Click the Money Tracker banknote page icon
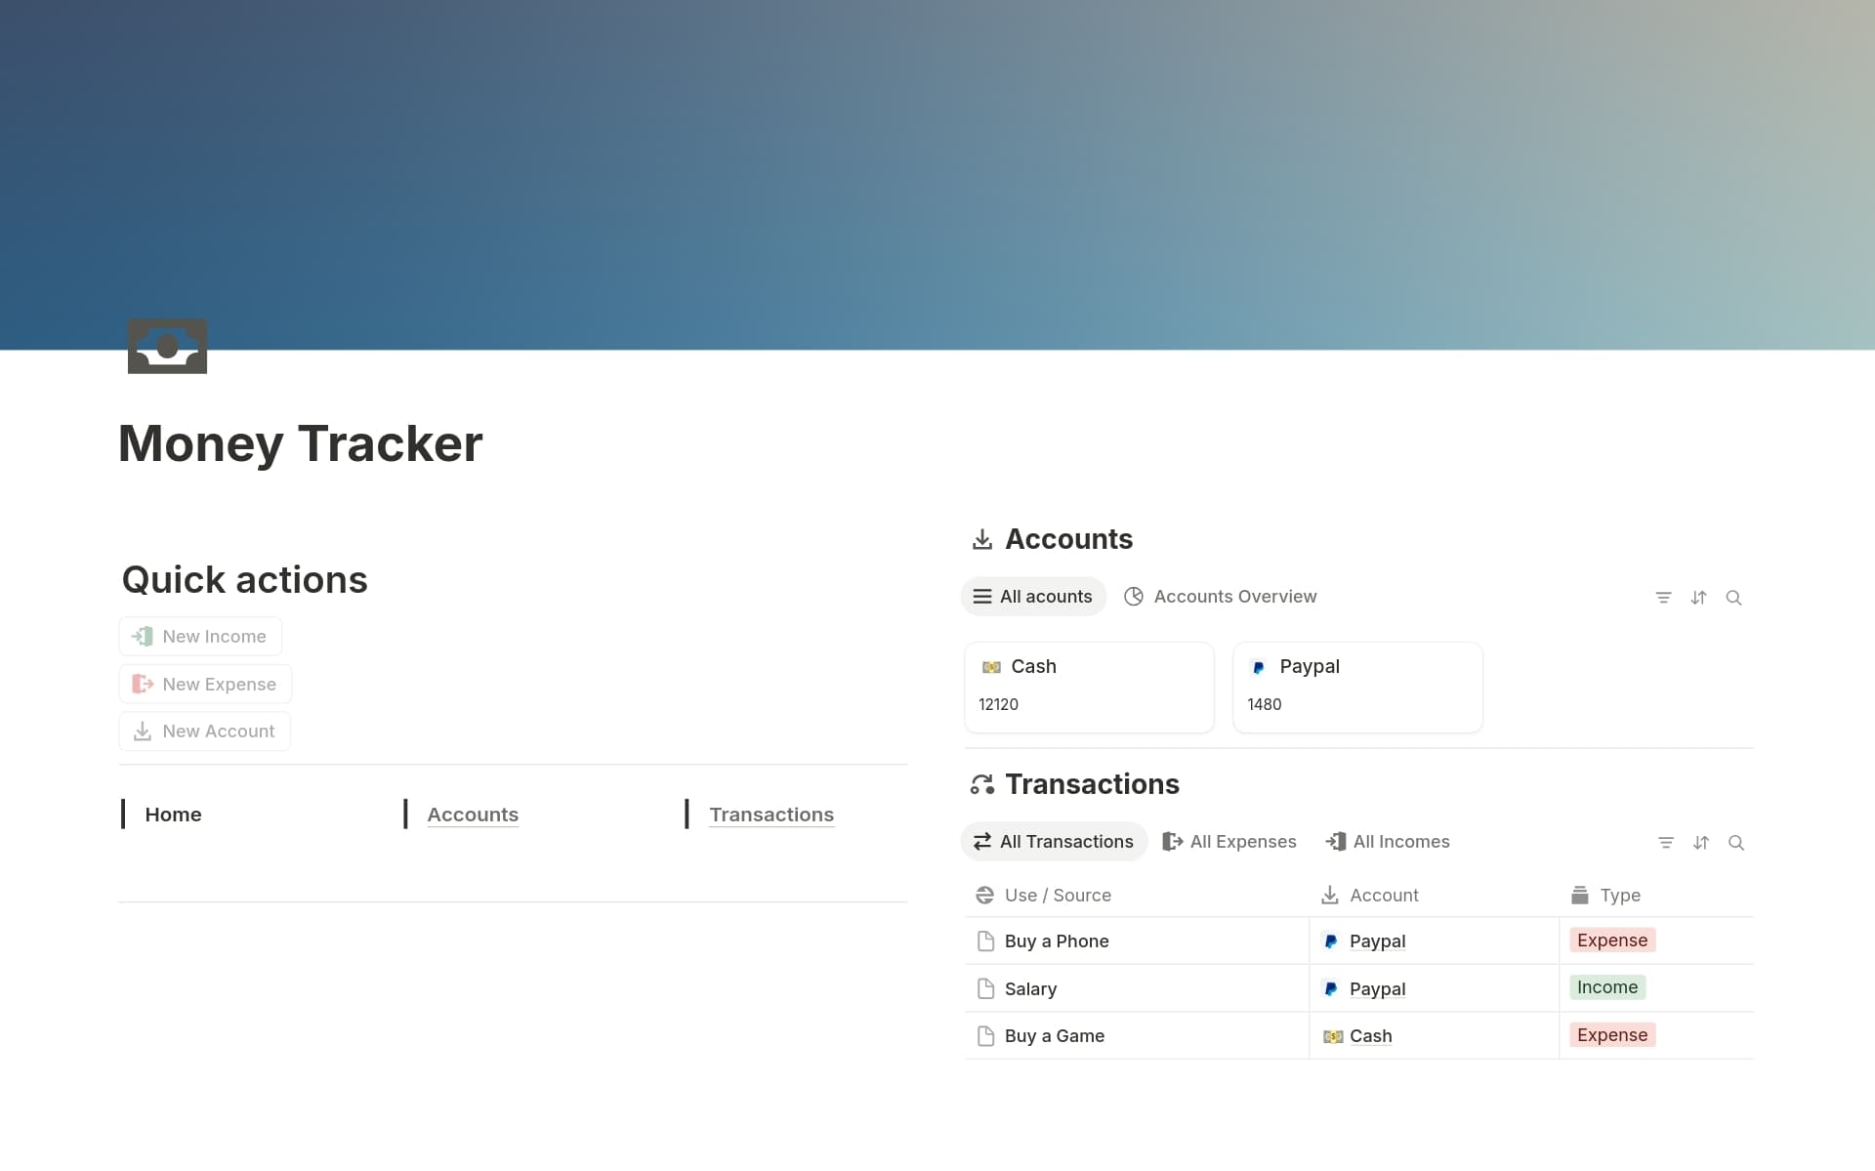 coord(167,346)
